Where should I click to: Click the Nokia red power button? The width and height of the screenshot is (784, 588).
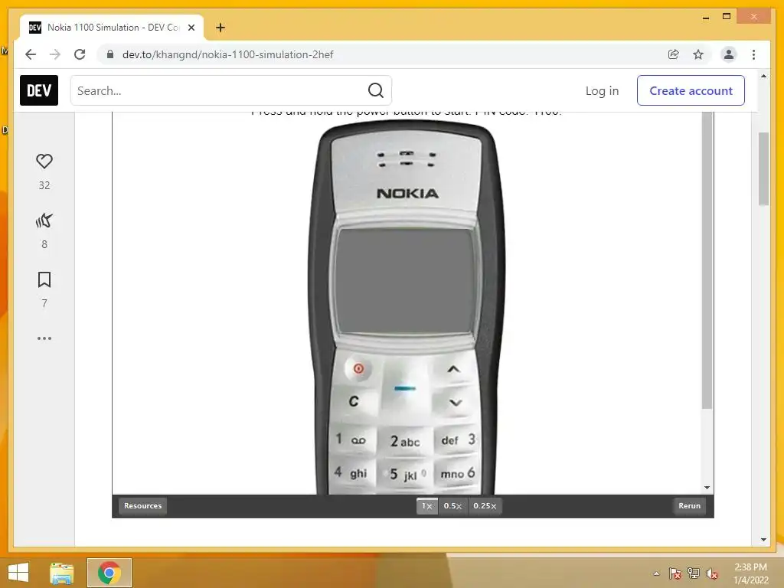(x=358, y=369)
